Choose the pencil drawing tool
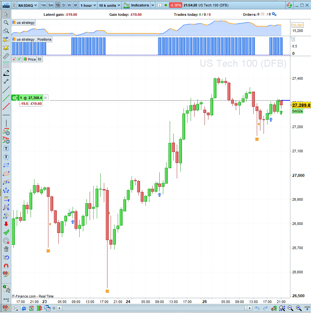The width and height of the screenshot is (311, 313). (x=6, y=73)
